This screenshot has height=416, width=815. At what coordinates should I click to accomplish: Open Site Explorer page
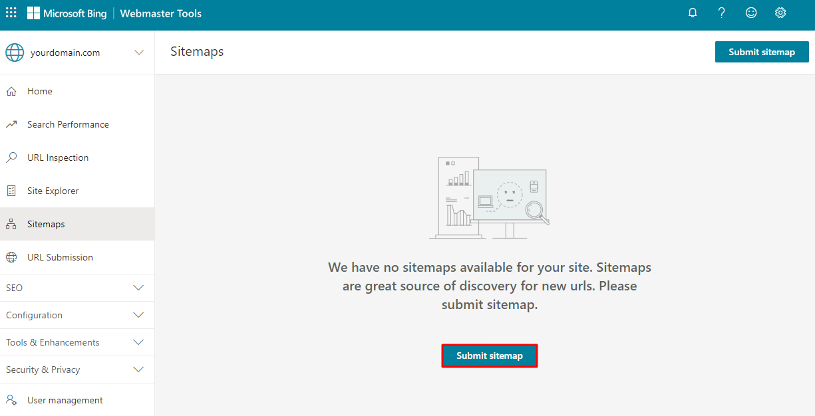[77, 191]
